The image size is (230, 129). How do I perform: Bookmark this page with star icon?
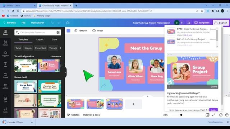click(202, 11)
